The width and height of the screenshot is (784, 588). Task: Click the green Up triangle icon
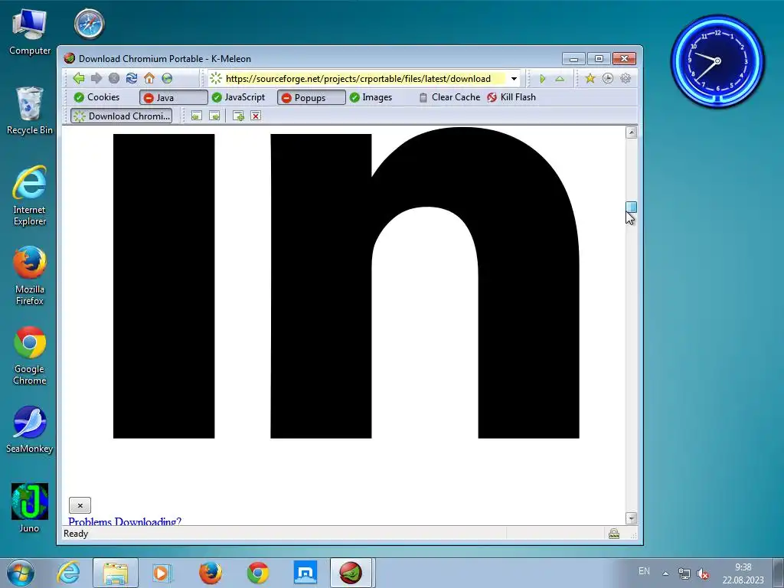tap(560, 79)
